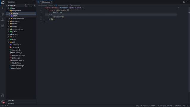
Task: Open problems errors and warnings indicator
Action: 5,106
